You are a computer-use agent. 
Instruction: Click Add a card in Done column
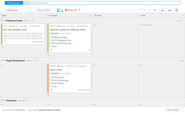click(x=146, y=25)
